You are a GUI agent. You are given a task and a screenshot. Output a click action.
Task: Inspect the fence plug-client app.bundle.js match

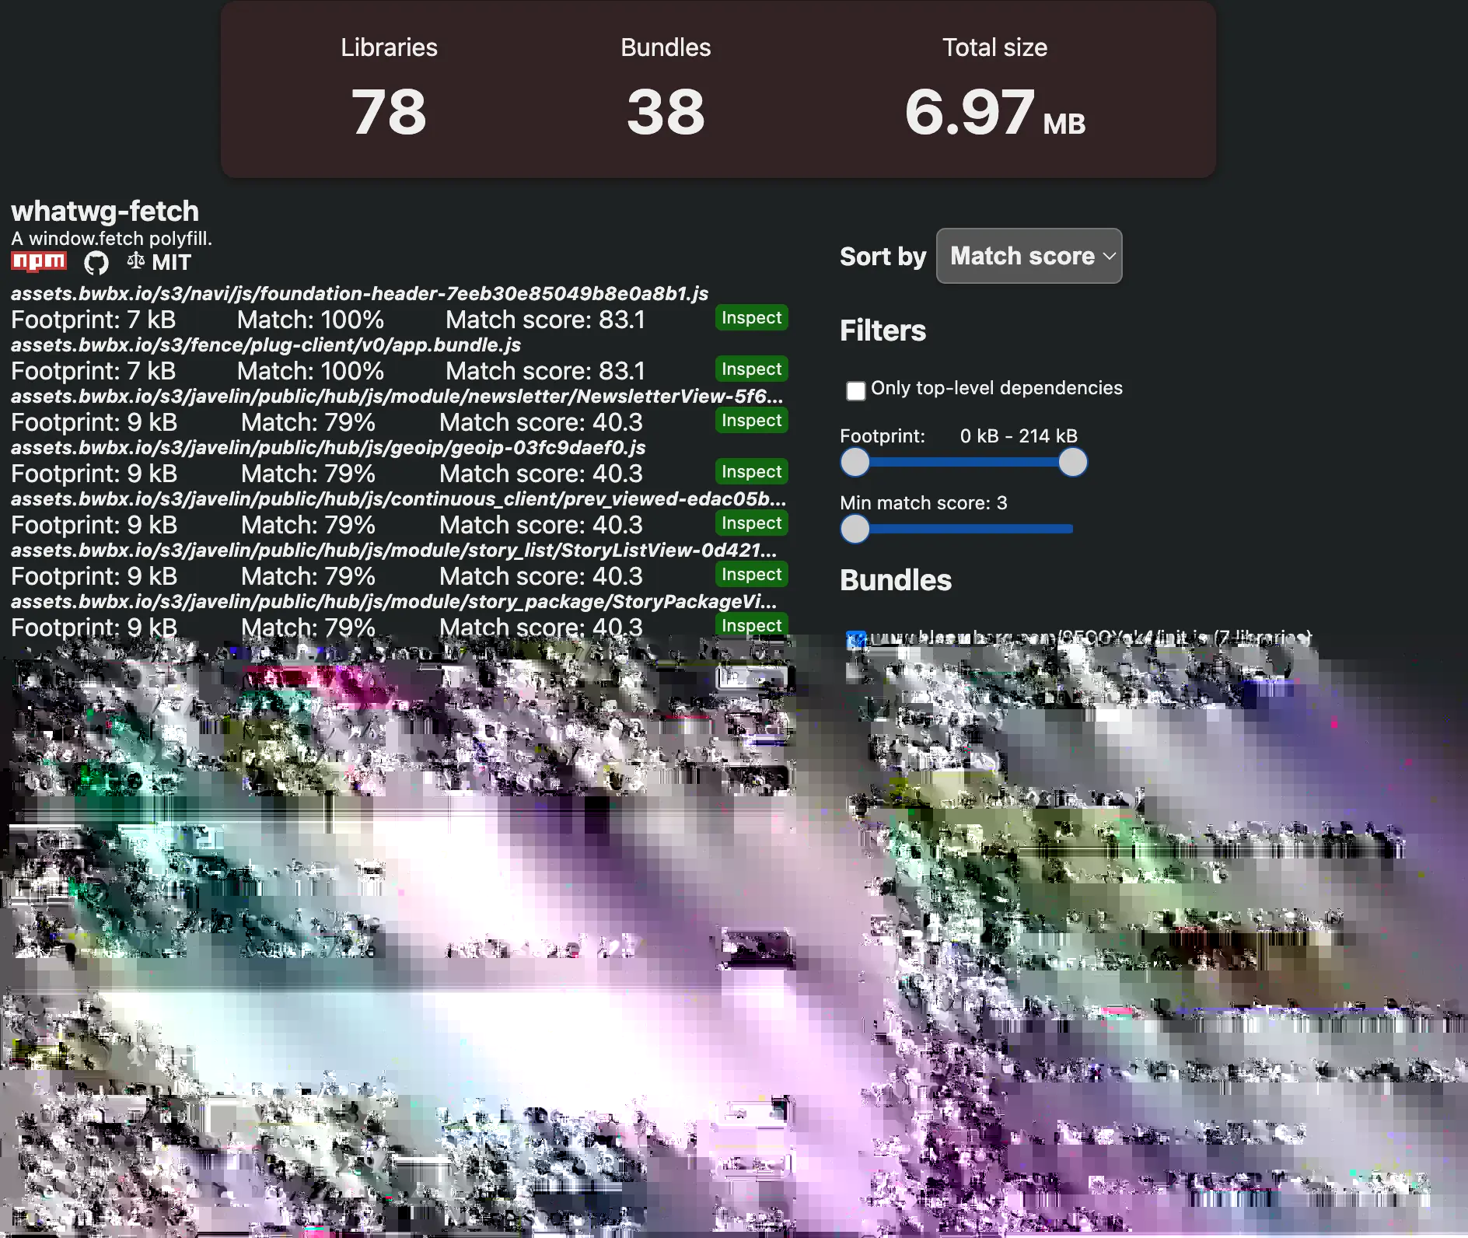click(750, 369)
